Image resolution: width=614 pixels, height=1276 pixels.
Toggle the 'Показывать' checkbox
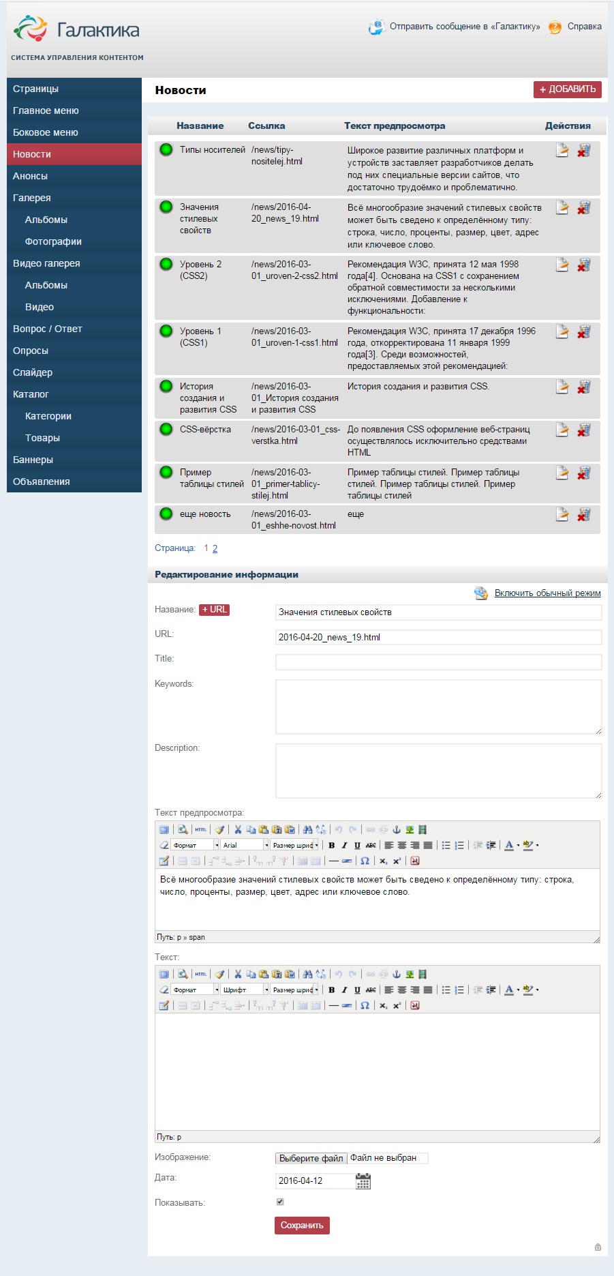(280, 1202)
